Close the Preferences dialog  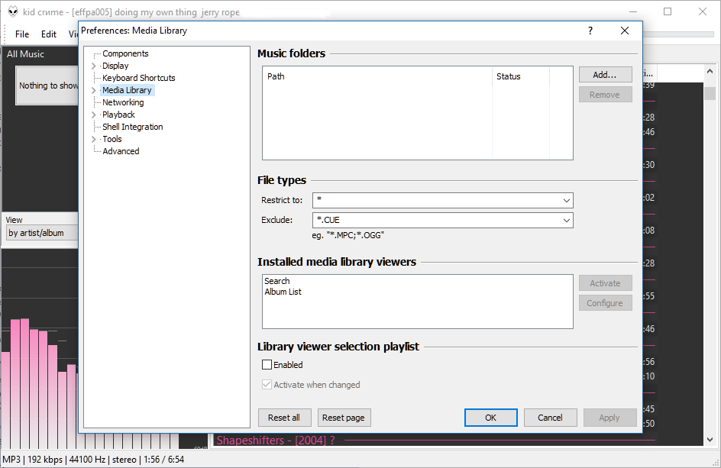[x=625, y=31]
